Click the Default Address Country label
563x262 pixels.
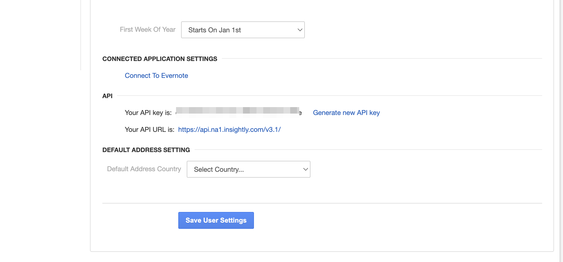[144, 169]
